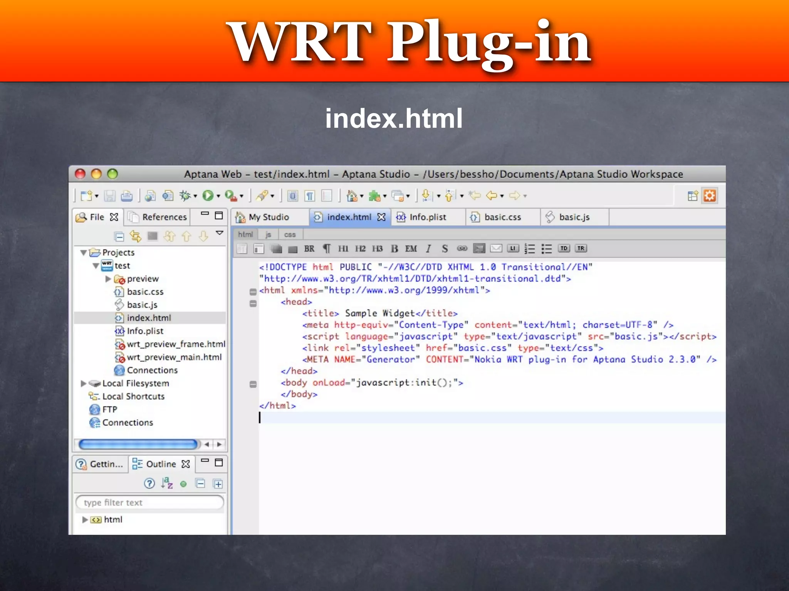Click the Outline help question icon
Screen dimensions: 789x591
pyautogui.click(x=149, y=483)
